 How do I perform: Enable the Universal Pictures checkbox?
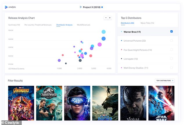click(172, 41)
